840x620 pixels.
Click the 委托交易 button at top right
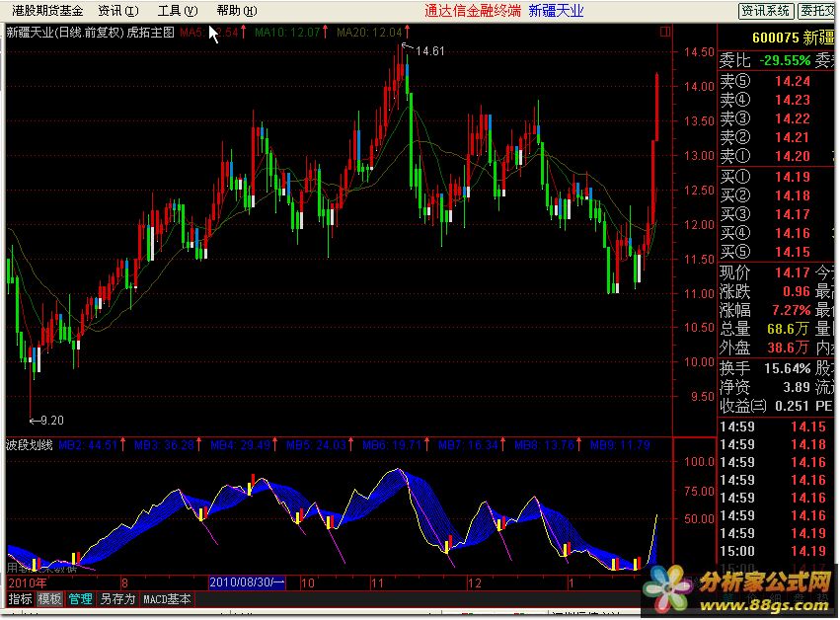click(x=817, y=11)
